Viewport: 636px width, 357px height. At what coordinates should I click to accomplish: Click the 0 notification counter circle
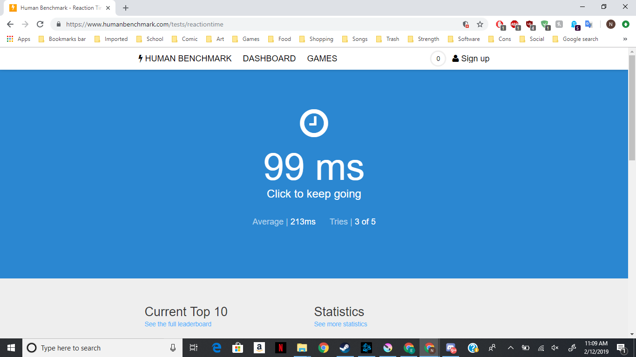(438, 59)
